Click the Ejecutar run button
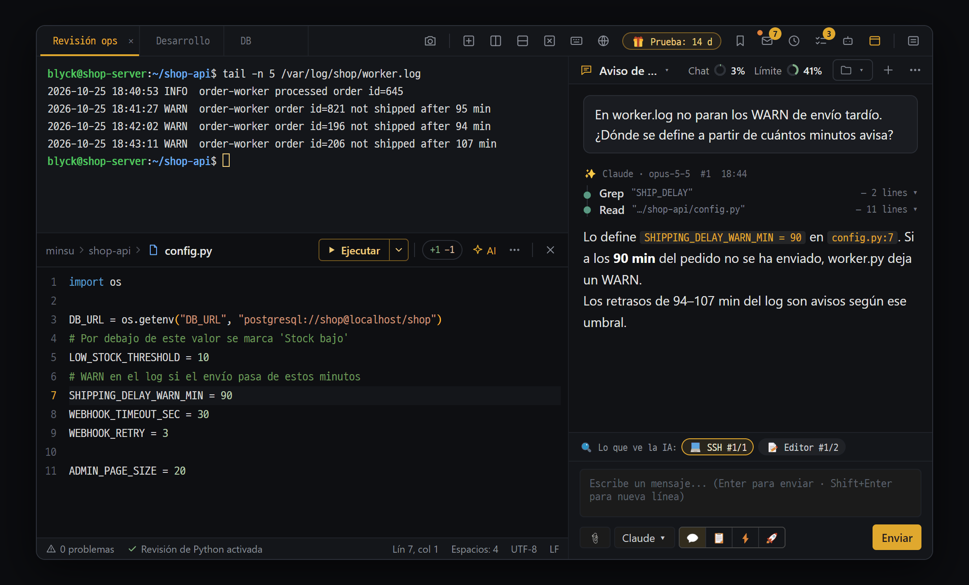Viewport: 969px width, 585px height. (354, 250)
